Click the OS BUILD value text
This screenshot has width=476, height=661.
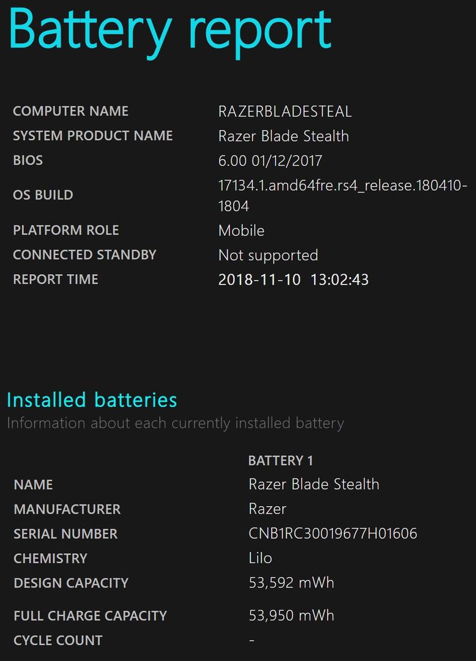pyautogui.click(x=343, y=196)
